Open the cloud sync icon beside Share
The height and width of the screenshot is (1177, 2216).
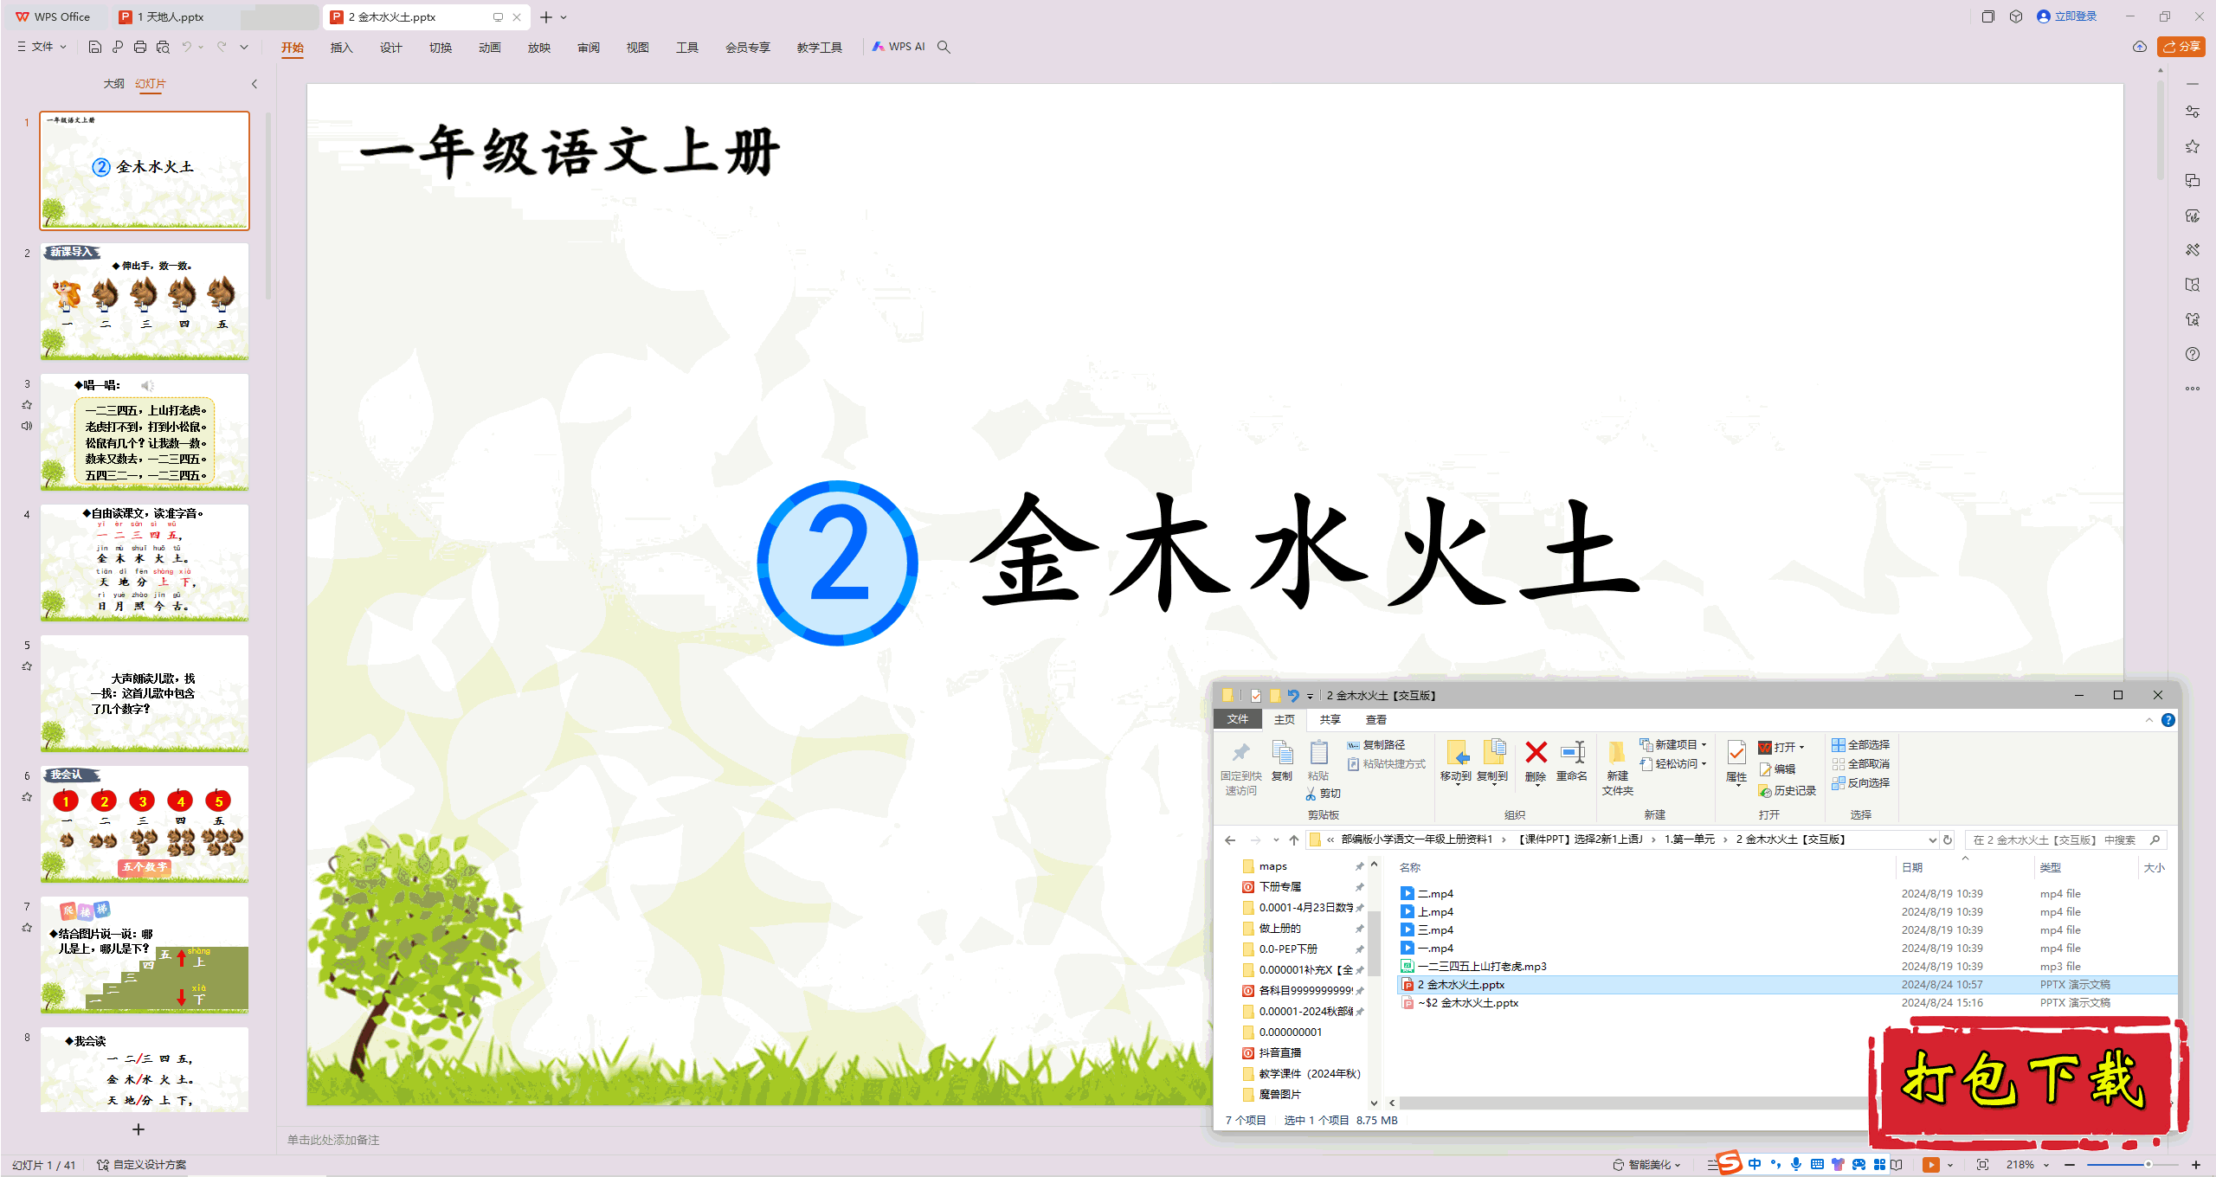pyautogui.click(x=2140, y=47)
